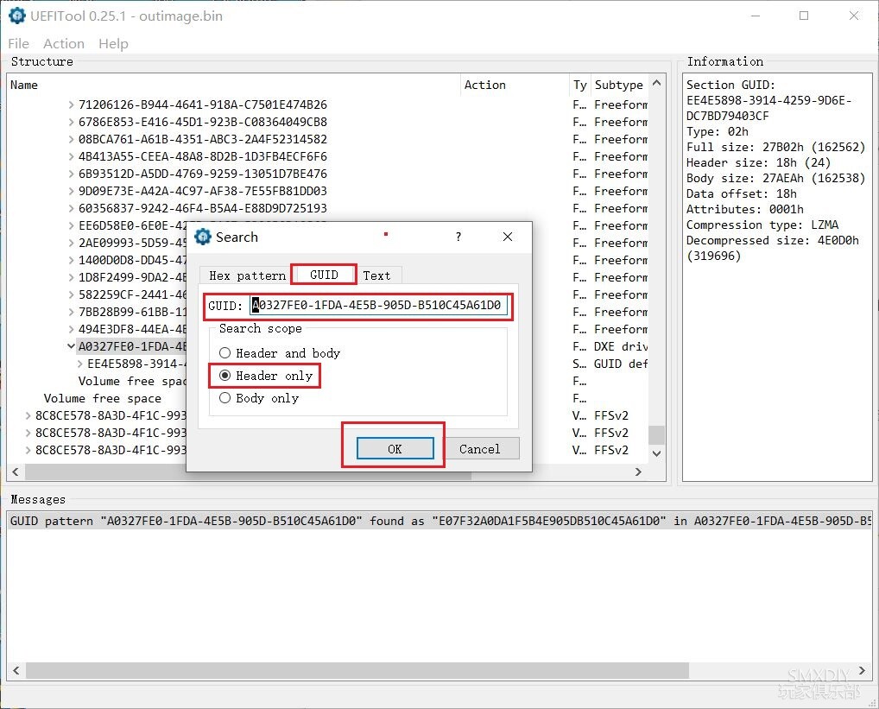Image resolution: width=879 pixels, height=709 pixels.
Task: Click the Messages panel scroll left arrow
Action: click(x=16, y=670)
